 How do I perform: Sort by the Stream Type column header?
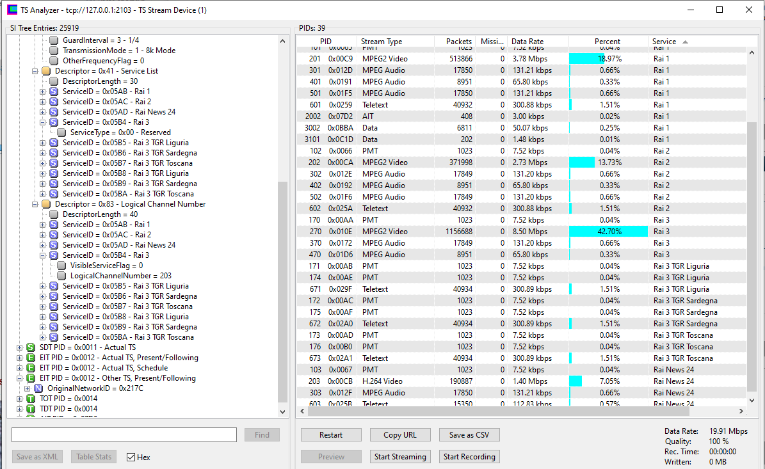click(395, 42)
